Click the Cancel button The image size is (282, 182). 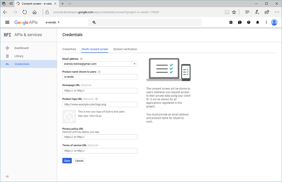point(79,161)
